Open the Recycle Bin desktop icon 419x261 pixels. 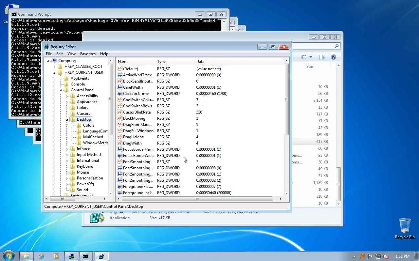405,228
